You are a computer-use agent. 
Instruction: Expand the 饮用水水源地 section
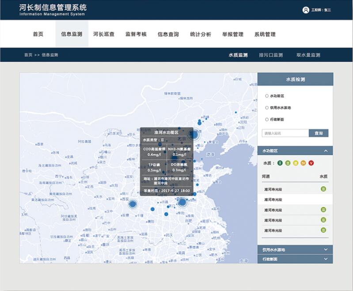pyautogui.click(x=326, y=249)
